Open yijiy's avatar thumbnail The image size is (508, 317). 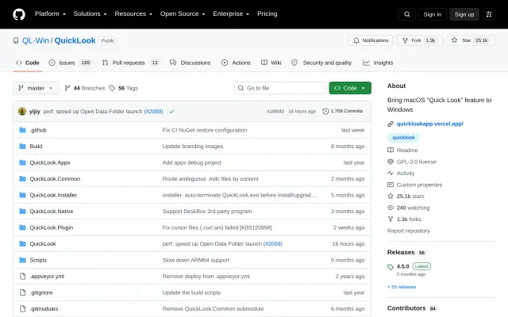[22, 111]
